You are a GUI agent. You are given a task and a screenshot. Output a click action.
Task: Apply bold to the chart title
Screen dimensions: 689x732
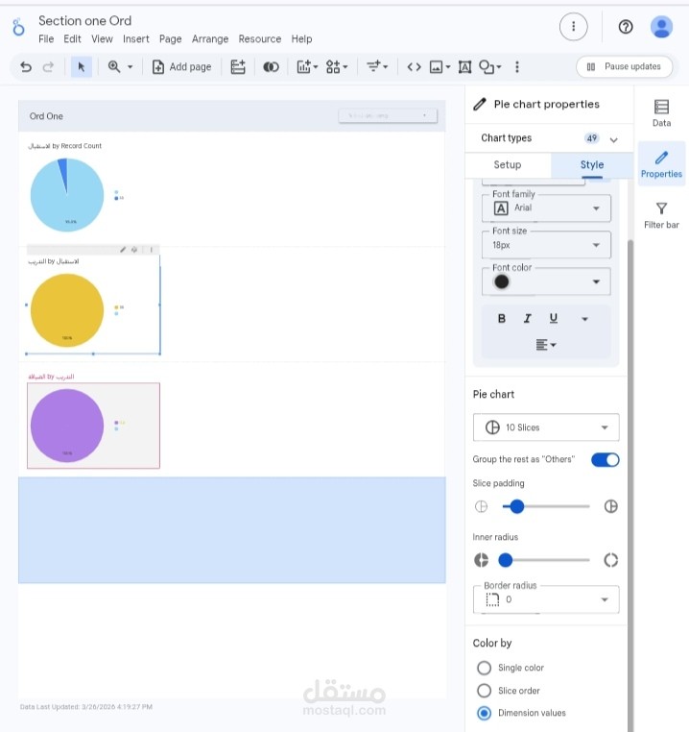(x=502, y=318)
